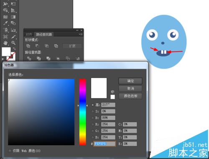209x159 pixels.
Task: Click the C cyan percentage field
Action: pos(130,124)
